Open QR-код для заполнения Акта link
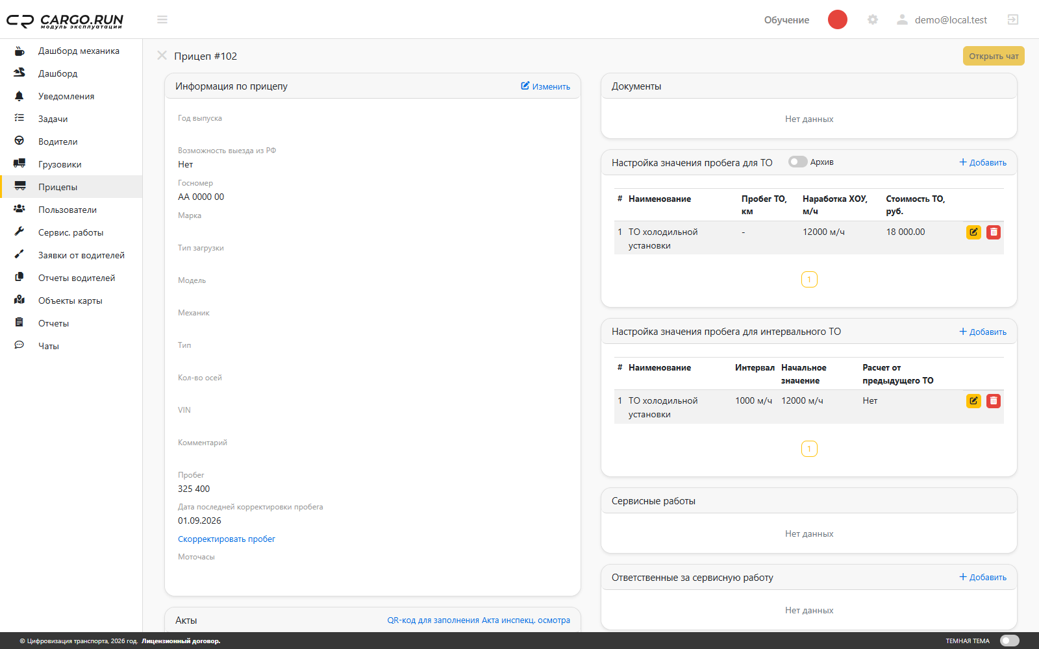The width and height of the screenshot is (1039, 649). coord(479,620)
